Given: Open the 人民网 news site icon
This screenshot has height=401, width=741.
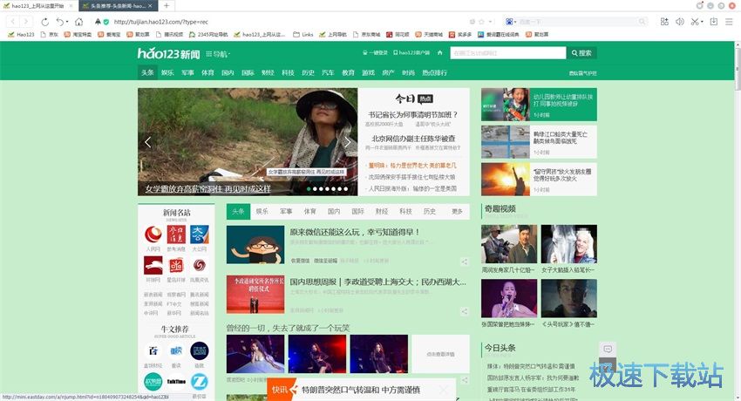Looking at the screenshot, I should point(153,234).
